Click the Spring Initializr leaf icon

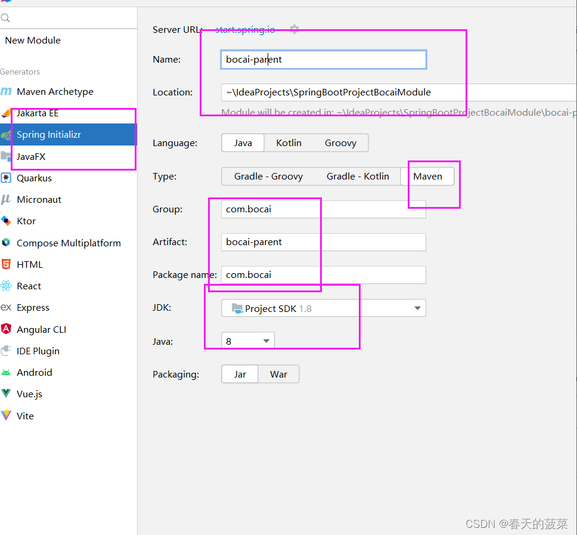pos(6,135)
